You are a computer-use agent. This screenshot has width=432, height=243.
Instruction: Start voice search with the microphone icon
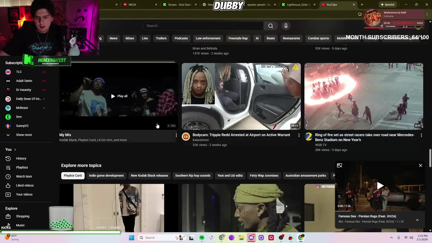tap(286, 26)
